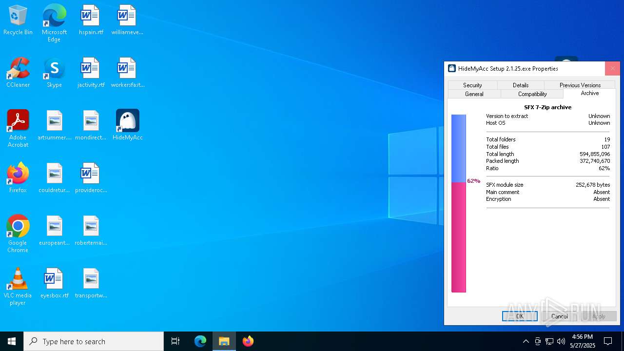
Task: Click the Encryption row label
Action: (499, 199)
